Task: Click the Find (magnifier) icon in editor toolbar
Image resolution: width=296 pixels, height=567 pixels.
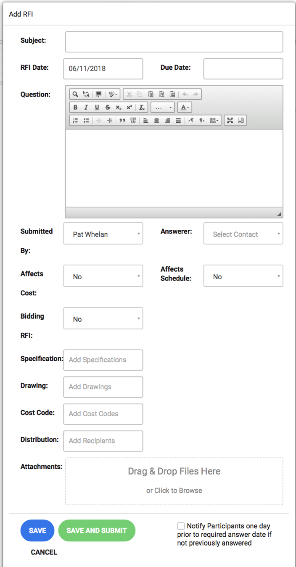Action: (75, 94)
